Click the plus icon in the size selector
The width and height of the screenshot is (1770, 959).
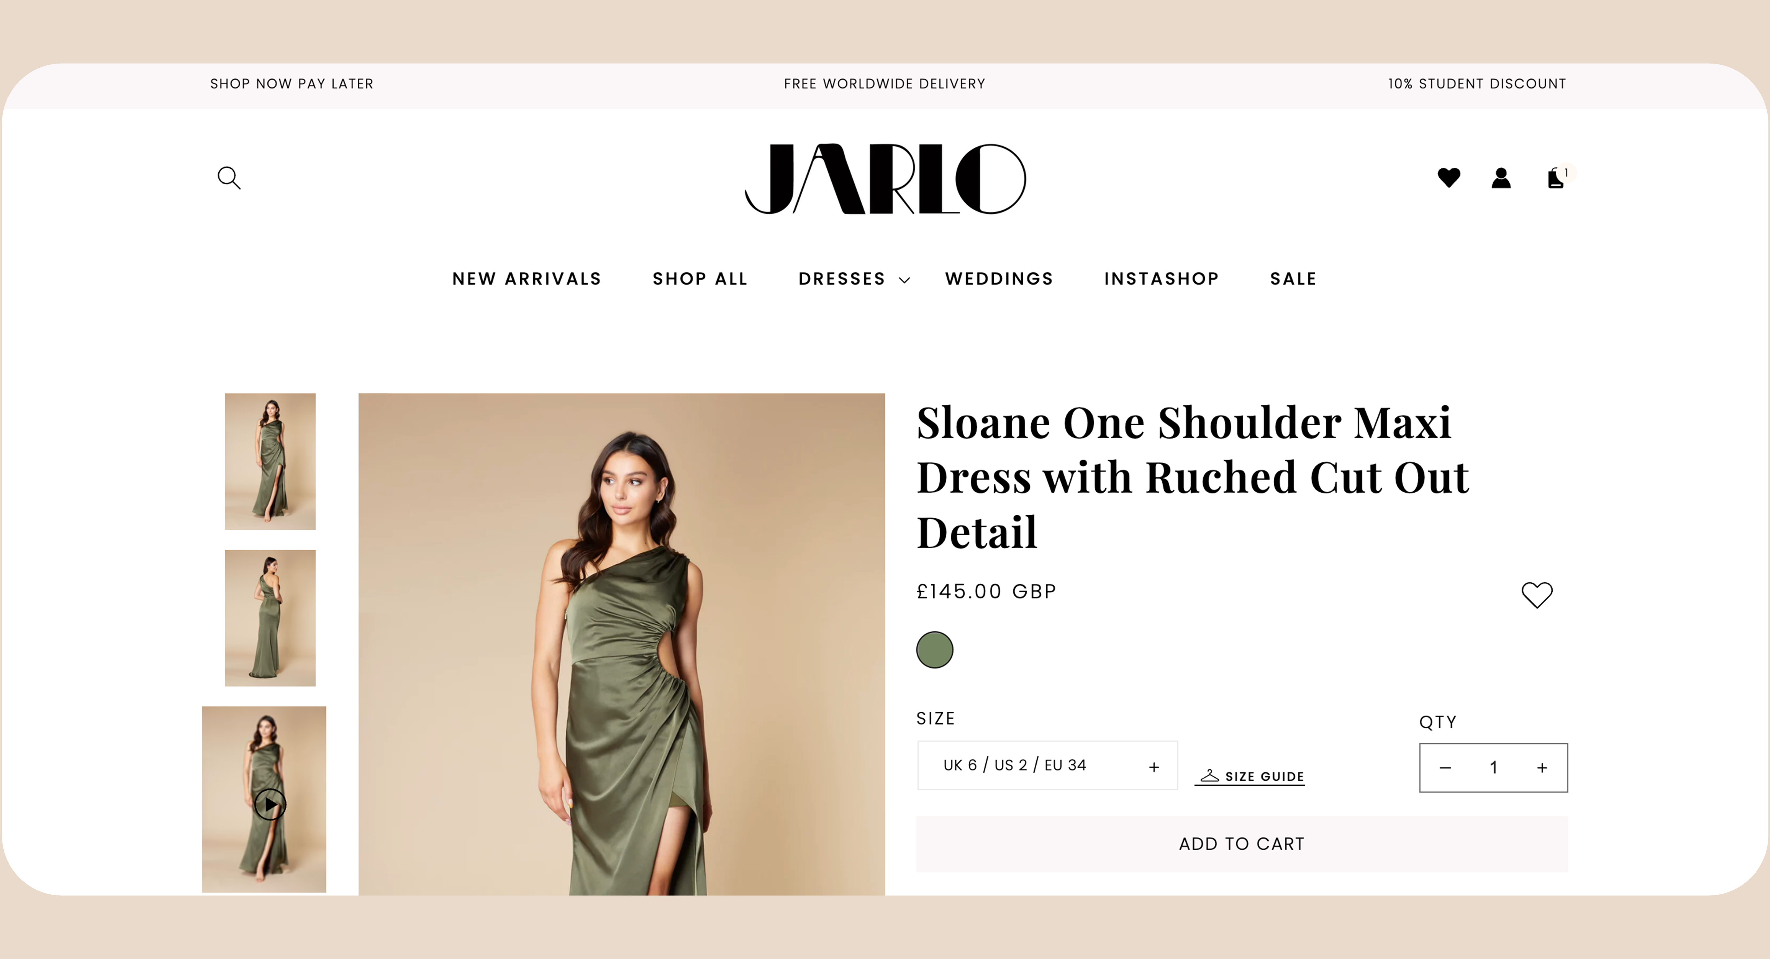click(1154, 767)
